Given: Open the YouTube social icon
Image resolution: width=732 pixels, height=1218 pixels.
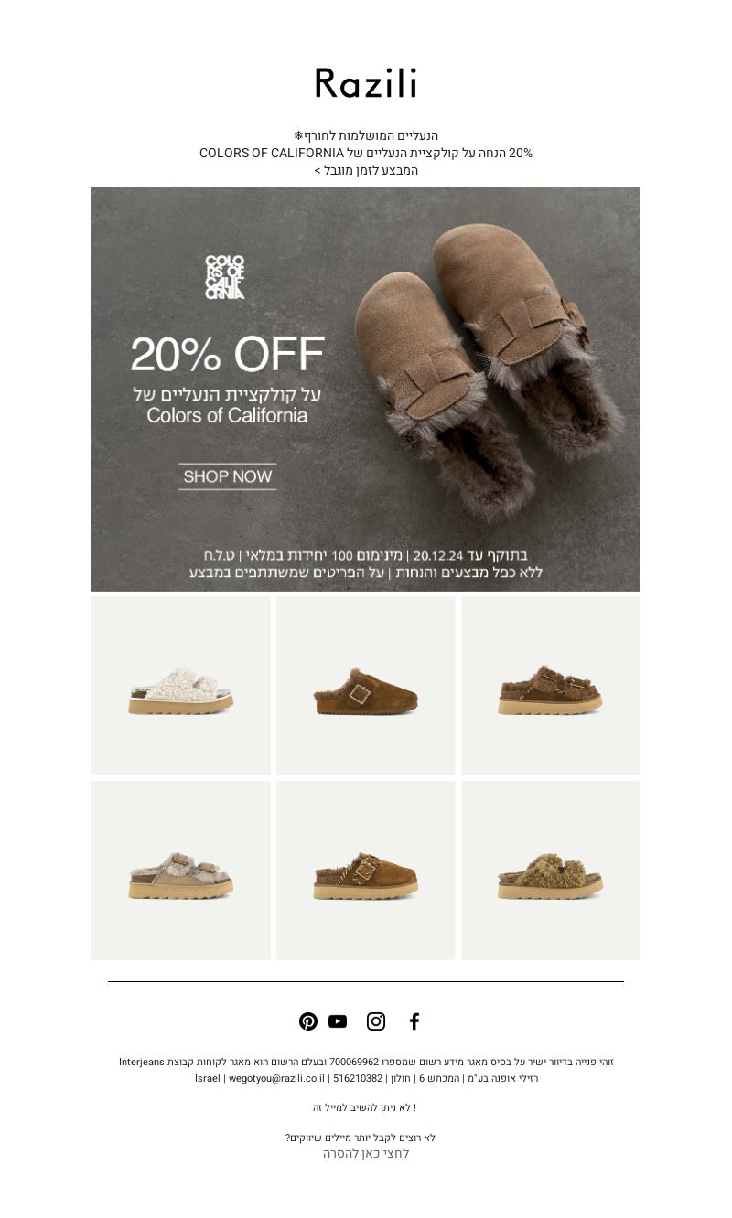Looking at the screenshot, I should [x=338, y=1021].
